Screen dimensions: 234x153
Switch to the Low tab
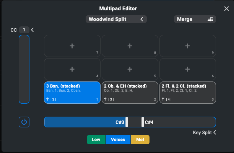pyautogui.click(x=96, y=140)
